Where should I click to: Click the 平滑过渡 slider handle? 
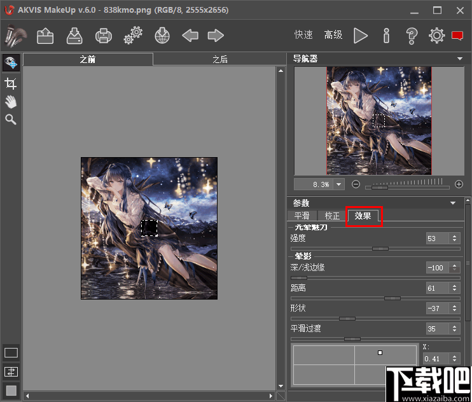tap(352, 339)
